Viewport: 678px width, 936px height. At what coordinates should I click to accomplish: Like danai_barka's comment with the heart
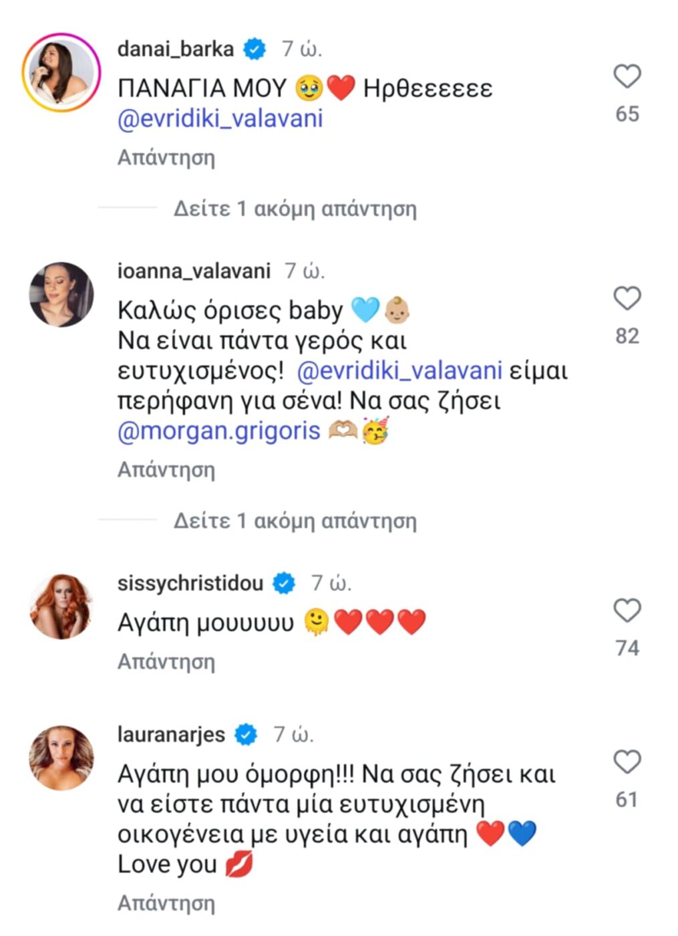point(627,77)
